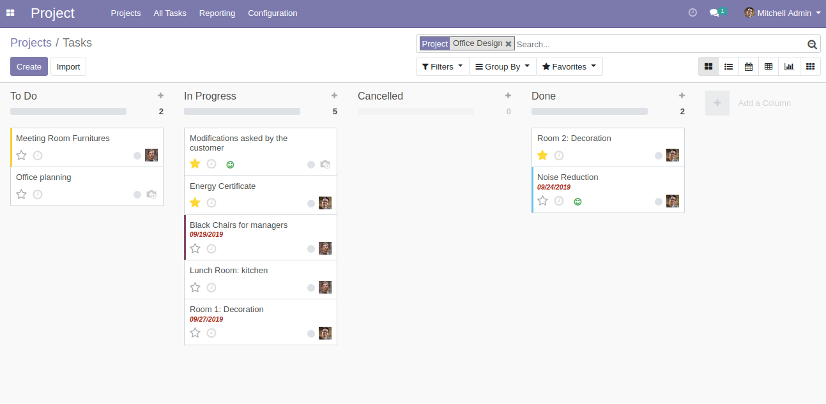Switch to pivot table view
Screen dimensions: 826x404
point(769,66)
